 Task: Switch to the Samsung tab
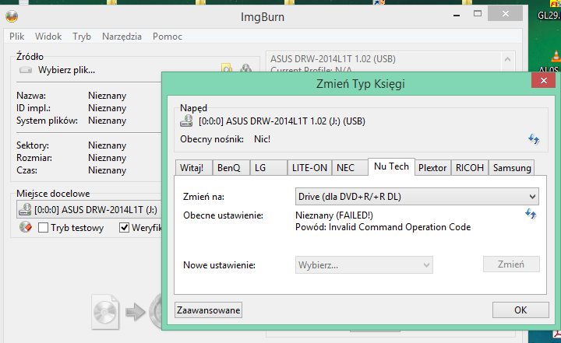point(512,167)
